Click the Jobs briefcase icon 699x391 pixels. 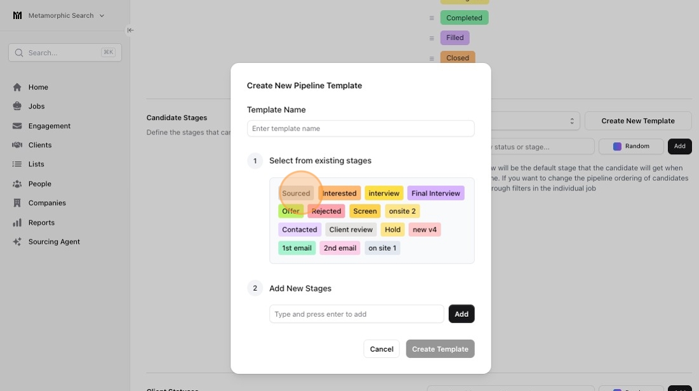(17, 107)
